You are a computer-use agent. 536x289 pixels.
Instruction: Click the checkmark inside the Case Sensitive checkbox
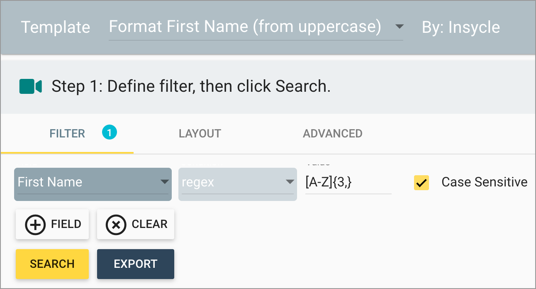(421, 183)
